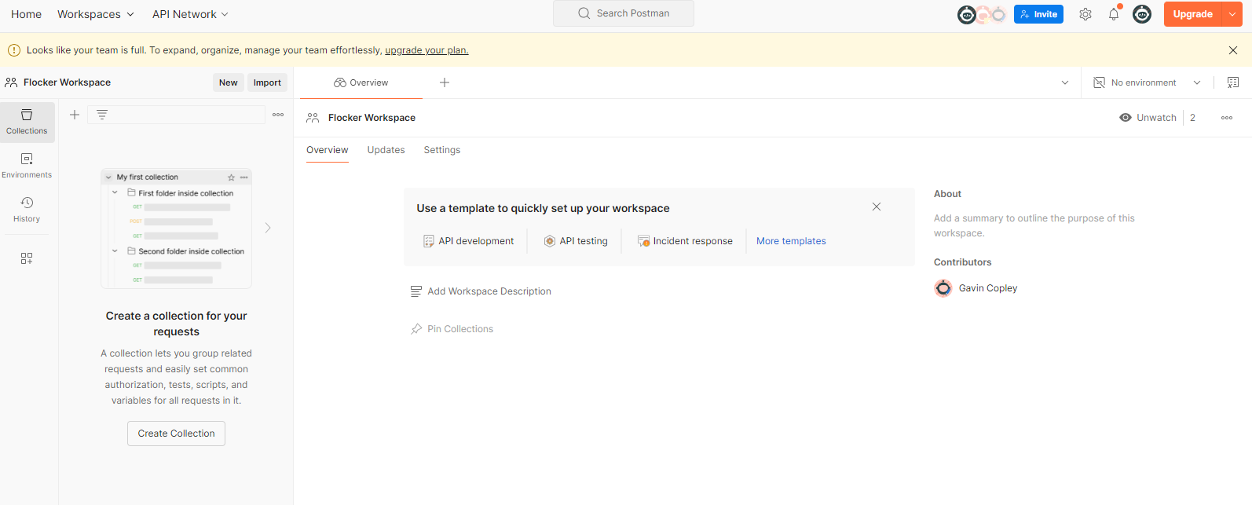This screenshot has width=1252, height=505.
Task: Click the About summary placeholder text
Action: [1034, 225]
